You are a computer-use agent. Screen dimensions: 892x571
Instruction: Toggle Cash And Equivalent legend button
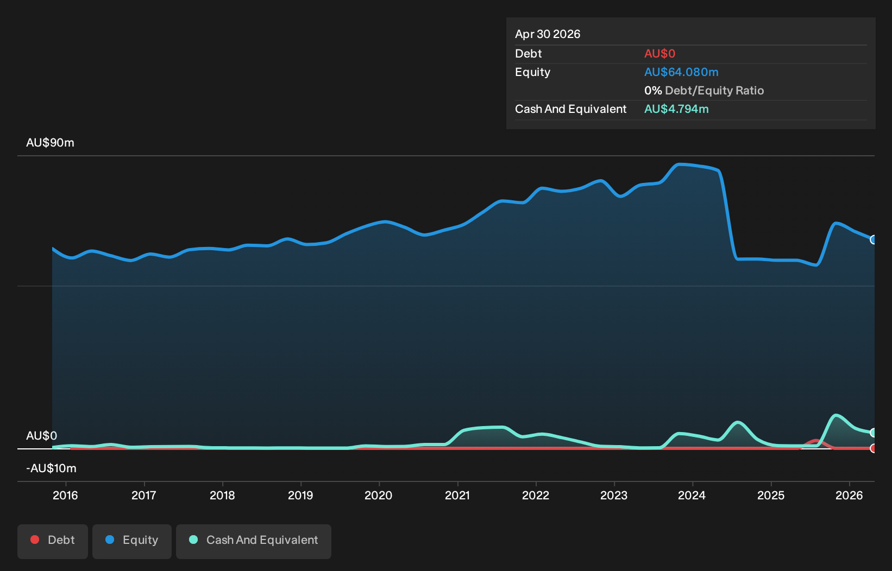tap(254, 541)
